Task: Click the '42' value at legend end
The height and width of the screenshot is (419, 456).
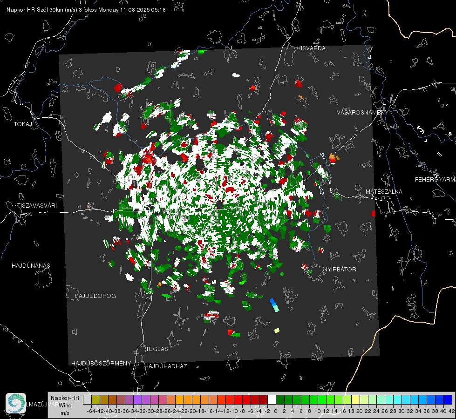Action: point(451,411)
